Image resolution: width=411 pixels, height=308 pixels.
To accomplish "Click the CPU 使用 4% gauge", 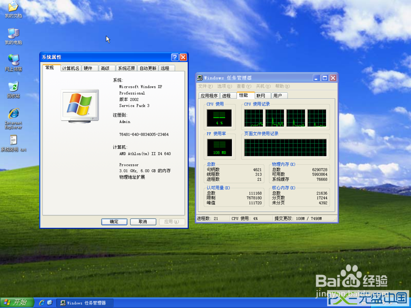I will click(x=219, y=118).
